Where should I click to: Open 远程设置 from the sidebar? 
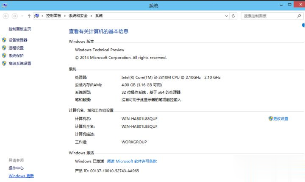(x=16, y=48)
